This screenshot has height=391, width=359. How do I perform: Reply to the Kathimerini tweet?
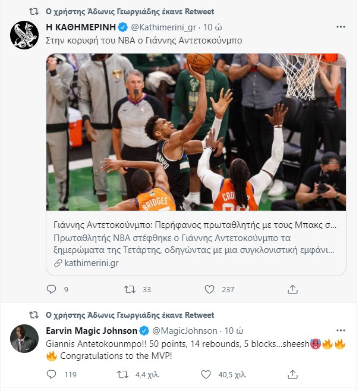coord(51,289)
